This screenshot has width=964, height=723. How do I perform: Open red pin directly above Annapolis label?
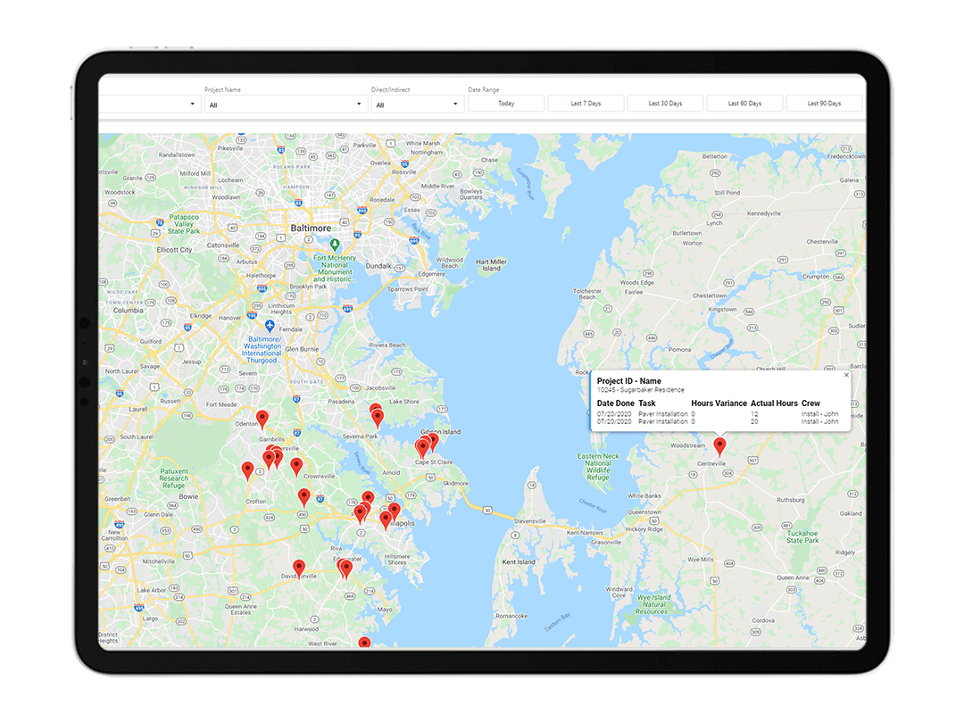click(x=395, y=511)
